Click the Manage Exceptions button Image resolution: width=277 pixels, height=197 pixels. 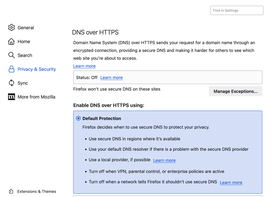tap(235, 91)
